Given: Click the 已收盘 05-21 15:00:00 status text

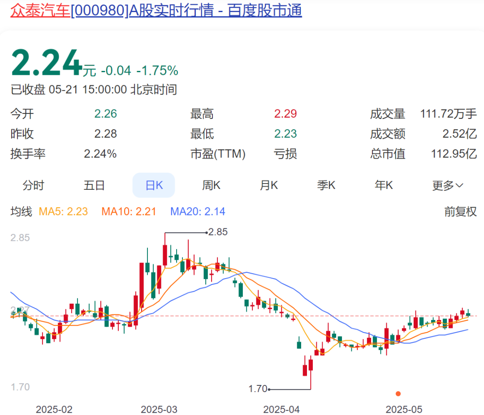Looking at the screenshot, I should click(94, 90).
